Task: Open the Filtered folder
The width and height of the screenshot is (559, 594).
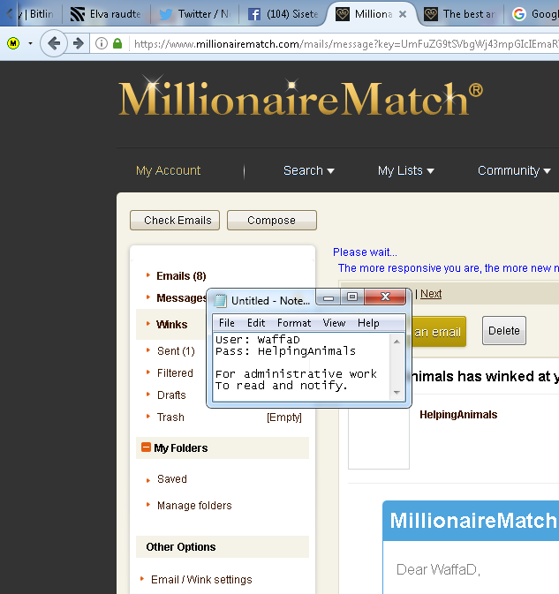Action: 175,373
